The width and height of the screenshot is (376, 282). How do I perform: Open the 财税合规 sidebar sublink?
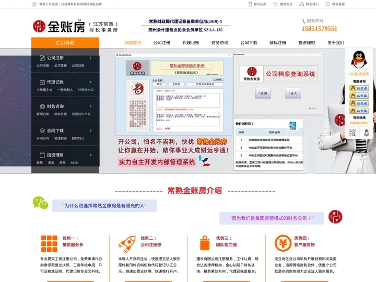point(61,114)
